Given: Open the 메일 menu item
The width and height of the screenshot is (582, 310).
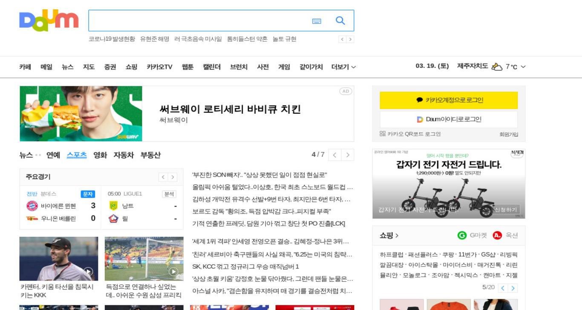Looking at the screenshot, I should (46, 67).
